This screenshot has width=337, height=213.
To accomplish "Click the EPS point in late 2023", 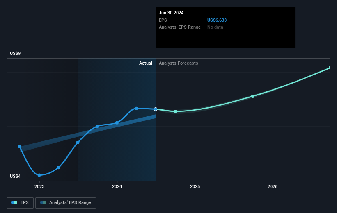I will point(97,126).
